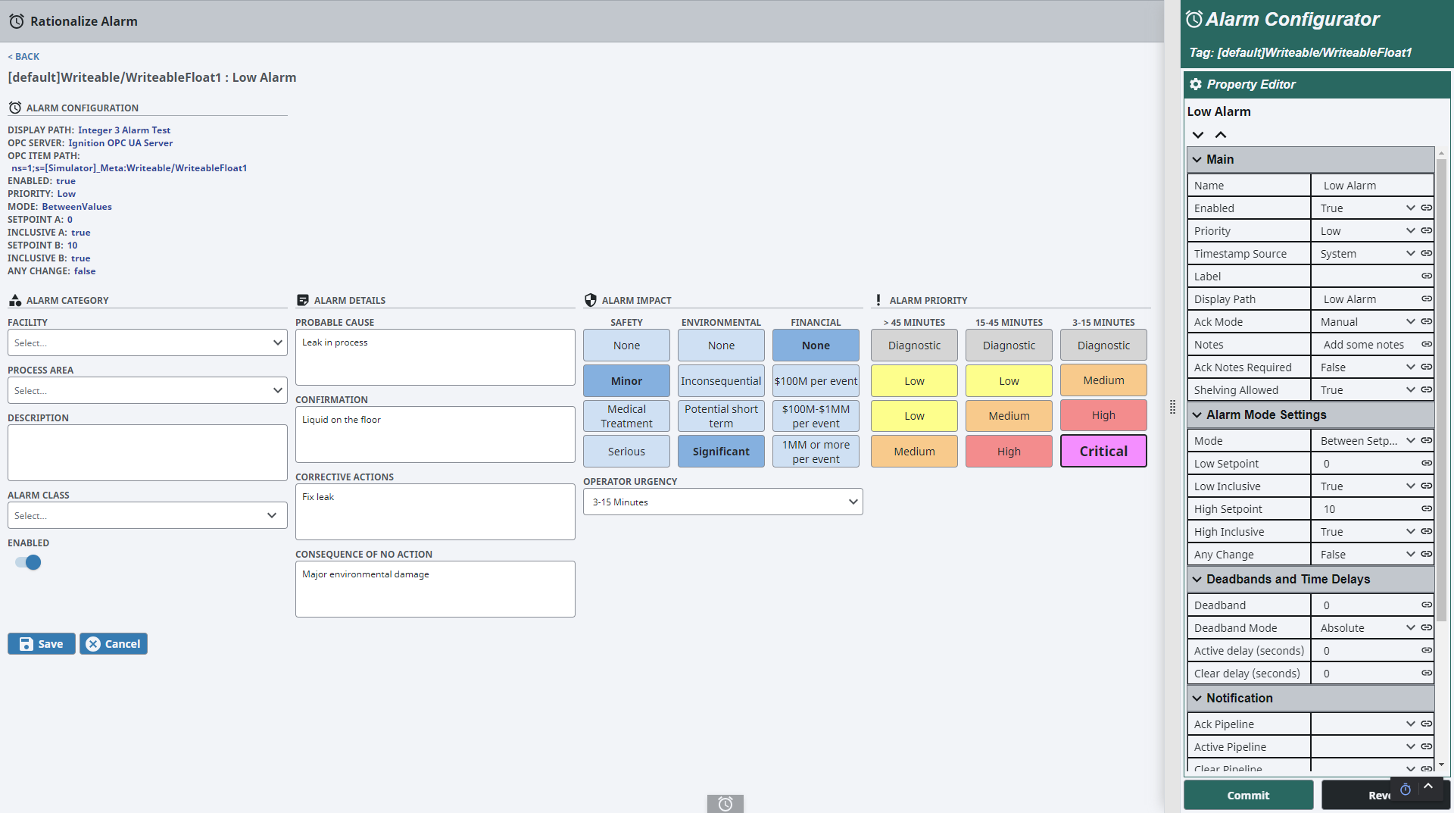This screenshot has height=813, width=1454.
Task: Click binding link icon for Display Path
Action: tap(1426, 299)
